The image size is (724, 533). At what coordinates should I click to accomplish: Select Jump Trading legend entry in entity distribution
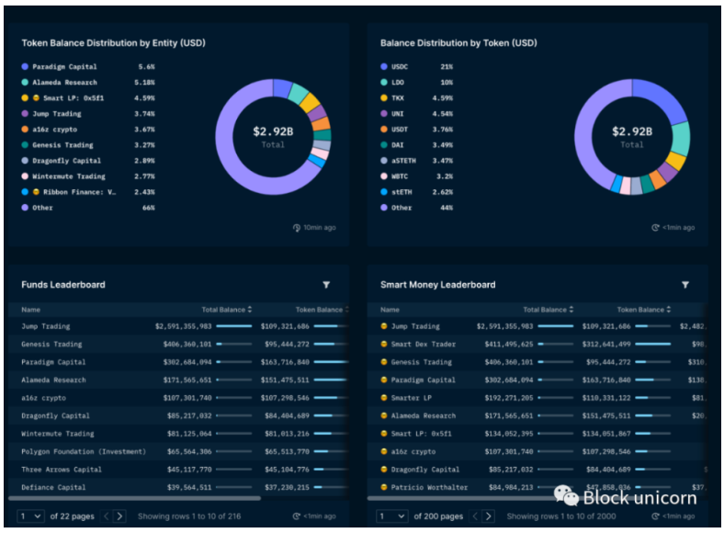pos(88,114)
